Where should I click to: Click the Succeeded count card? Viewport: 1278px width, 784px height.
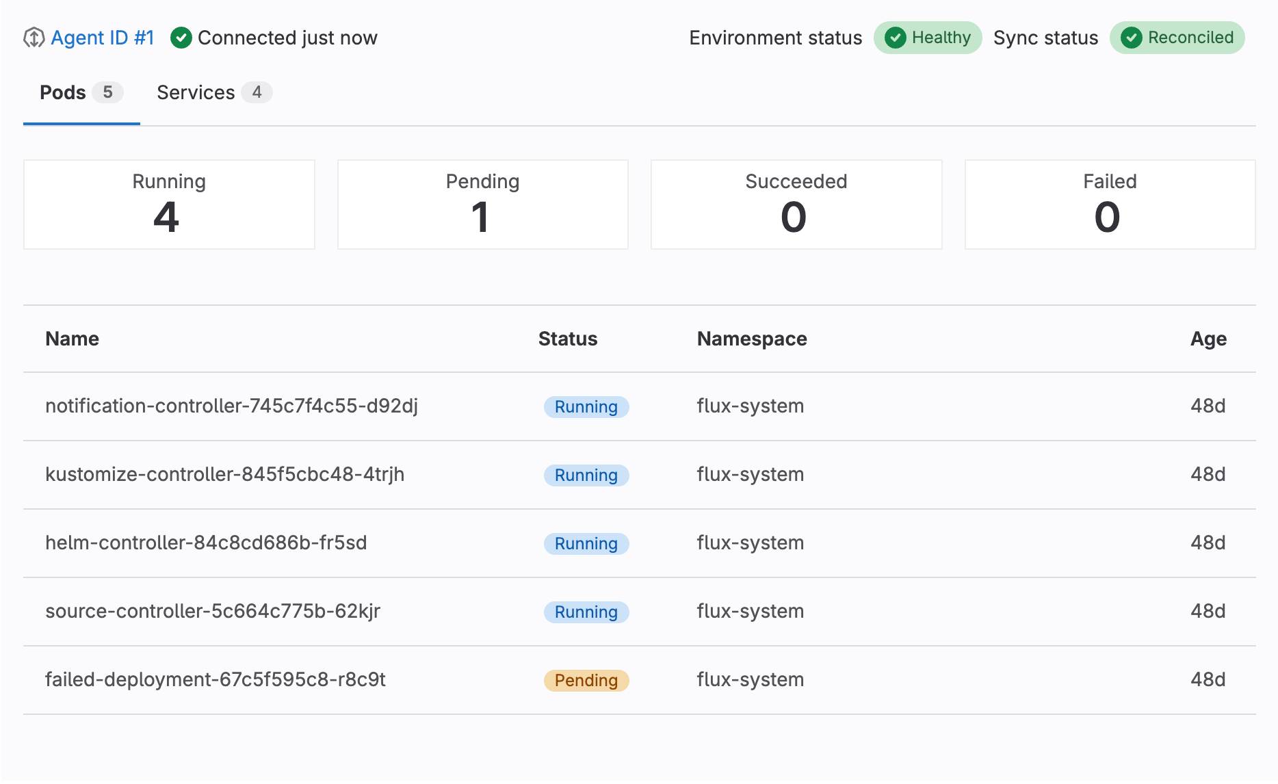[796, 204]
